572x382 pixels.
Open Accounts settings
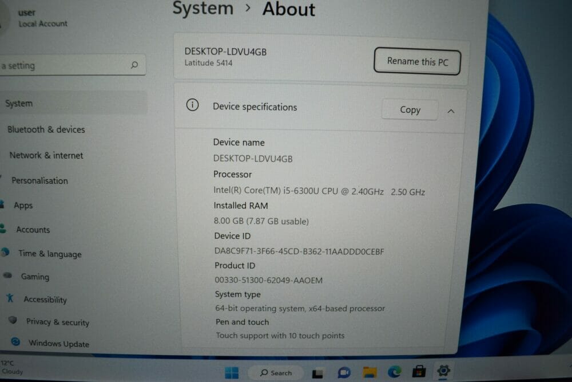tap(33, 230)
